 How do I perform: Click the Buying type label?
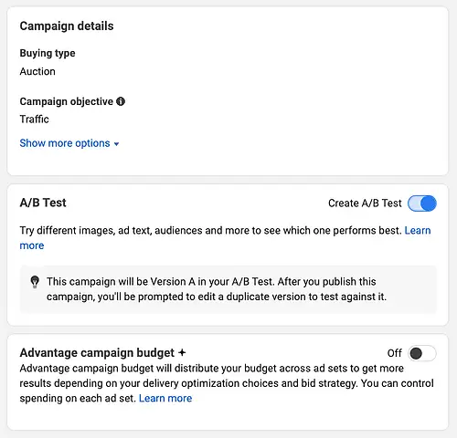tap(48, 53)
